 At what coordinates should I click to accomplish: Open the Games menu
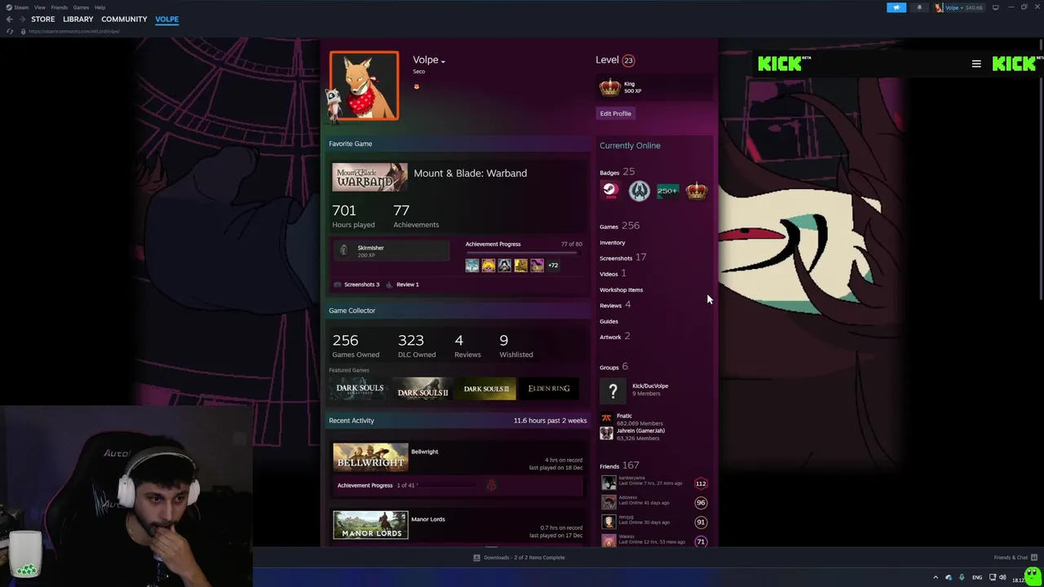click(x=81, y=7)
